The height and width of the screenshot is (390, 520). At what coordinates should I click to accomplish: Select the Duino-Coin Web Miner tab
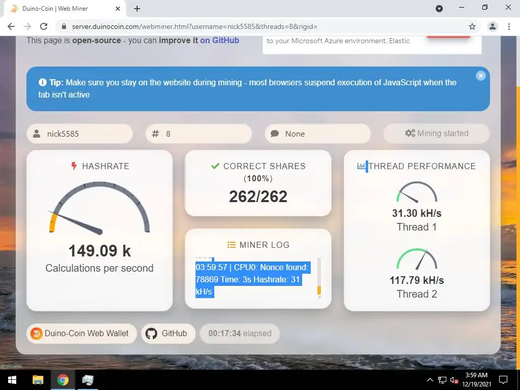point(64,9)
